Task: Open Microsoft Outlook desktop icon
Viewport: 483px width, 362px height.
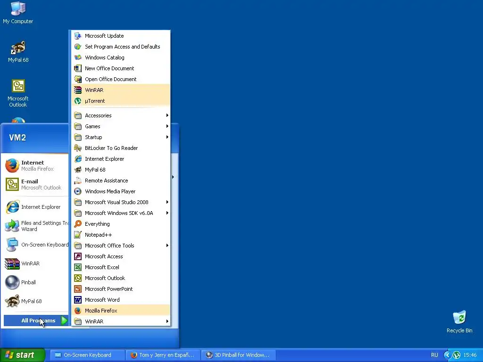Action: coord(18,93)
